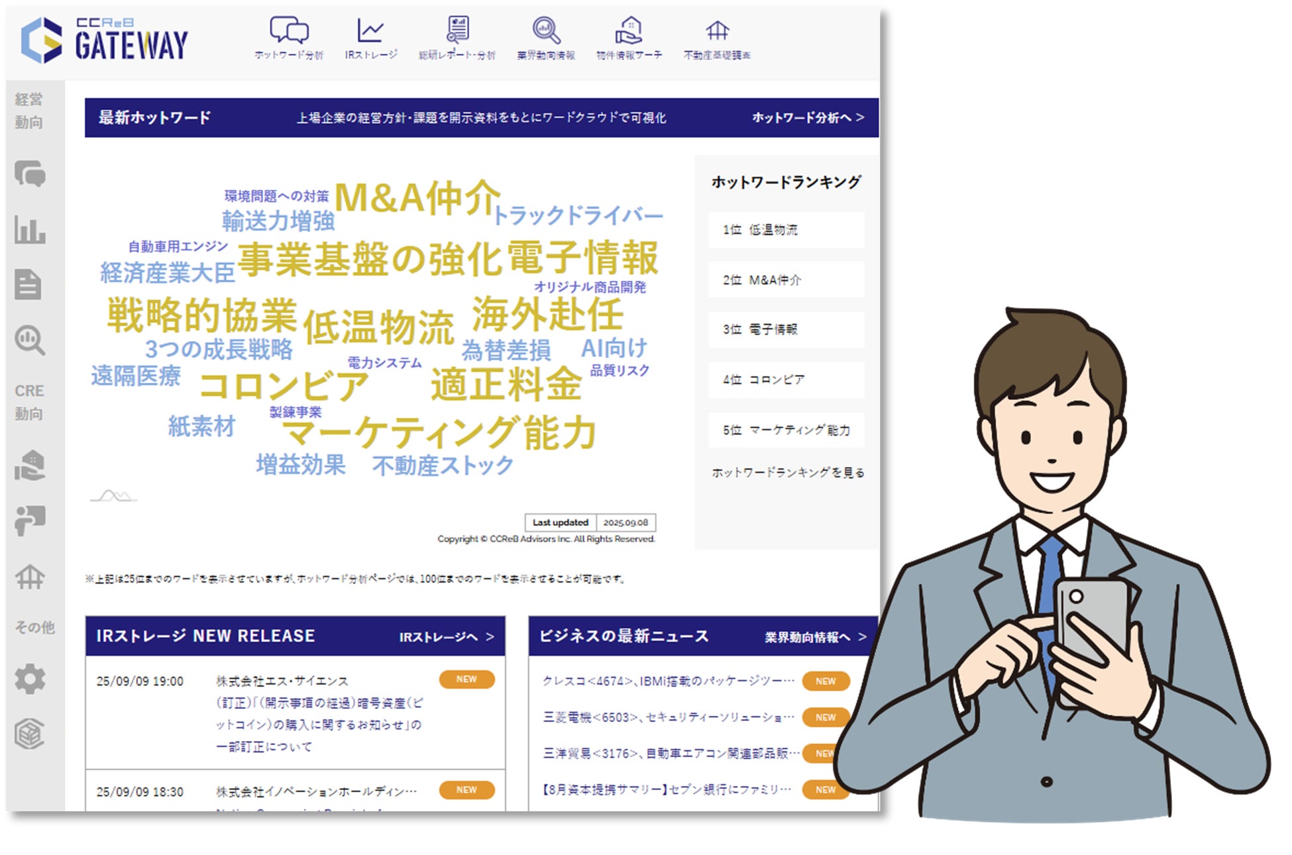Screen dimensions: 1292x855
Task: Open 業界動向情報へ link in news header
Action: pos(815,636)
